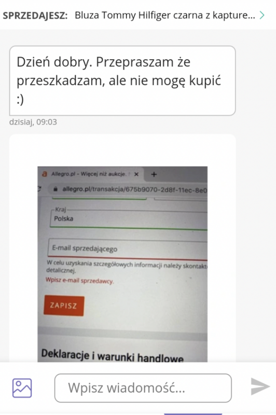The width and height of the screenshot is (276, 415).
Task: Expand listing details with the header chevron
Action: tap(262, 16)
